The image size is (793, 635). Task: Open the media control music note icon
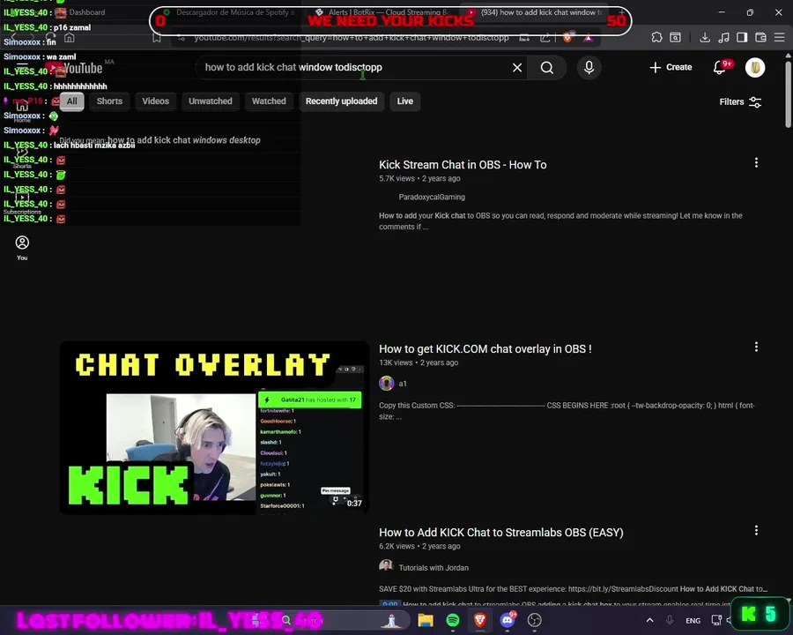[723, 37]
